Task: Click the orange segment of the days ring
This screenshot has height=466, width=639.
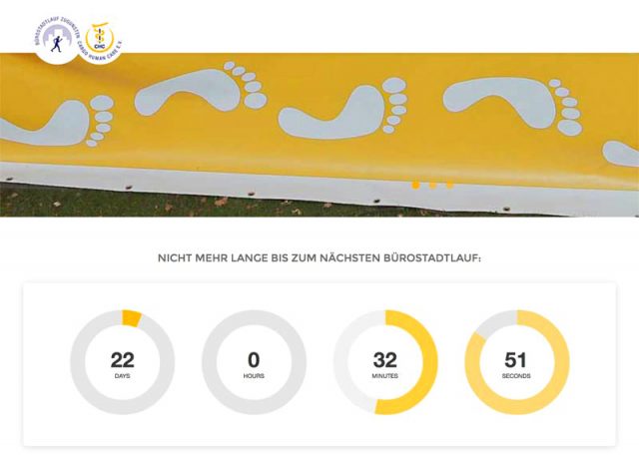Action: coord(131,318)
